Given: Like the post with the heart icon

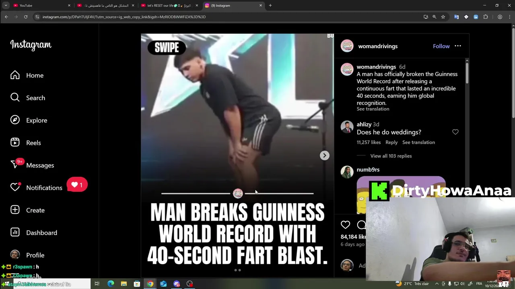Looking at the screenshot, I should pyautogui.click(x=345, y=225).
